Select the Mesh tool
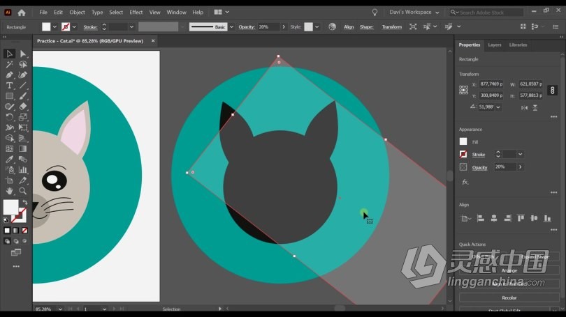566x317 pixels. click(x=9, y=148)
